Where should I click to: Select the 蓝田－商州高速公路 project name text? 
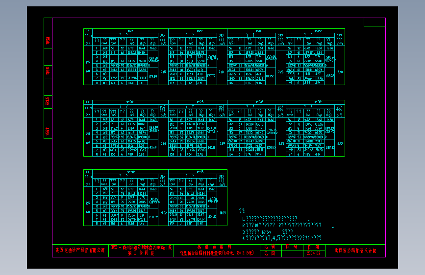(x=141, y=248)
